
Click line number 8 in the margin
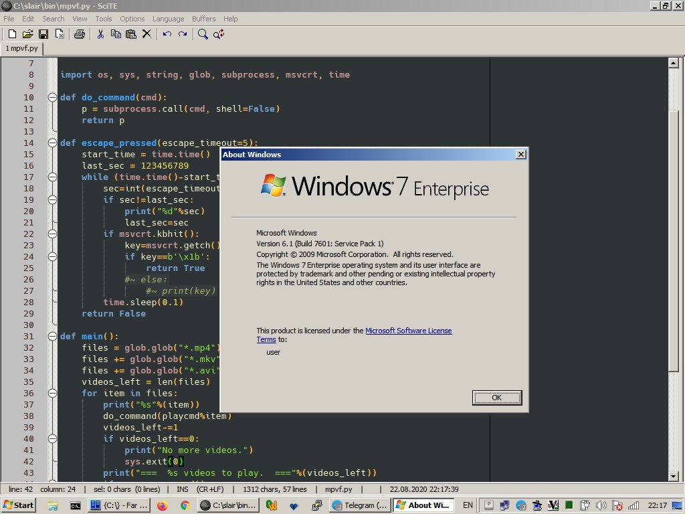[x=31, y=75]
